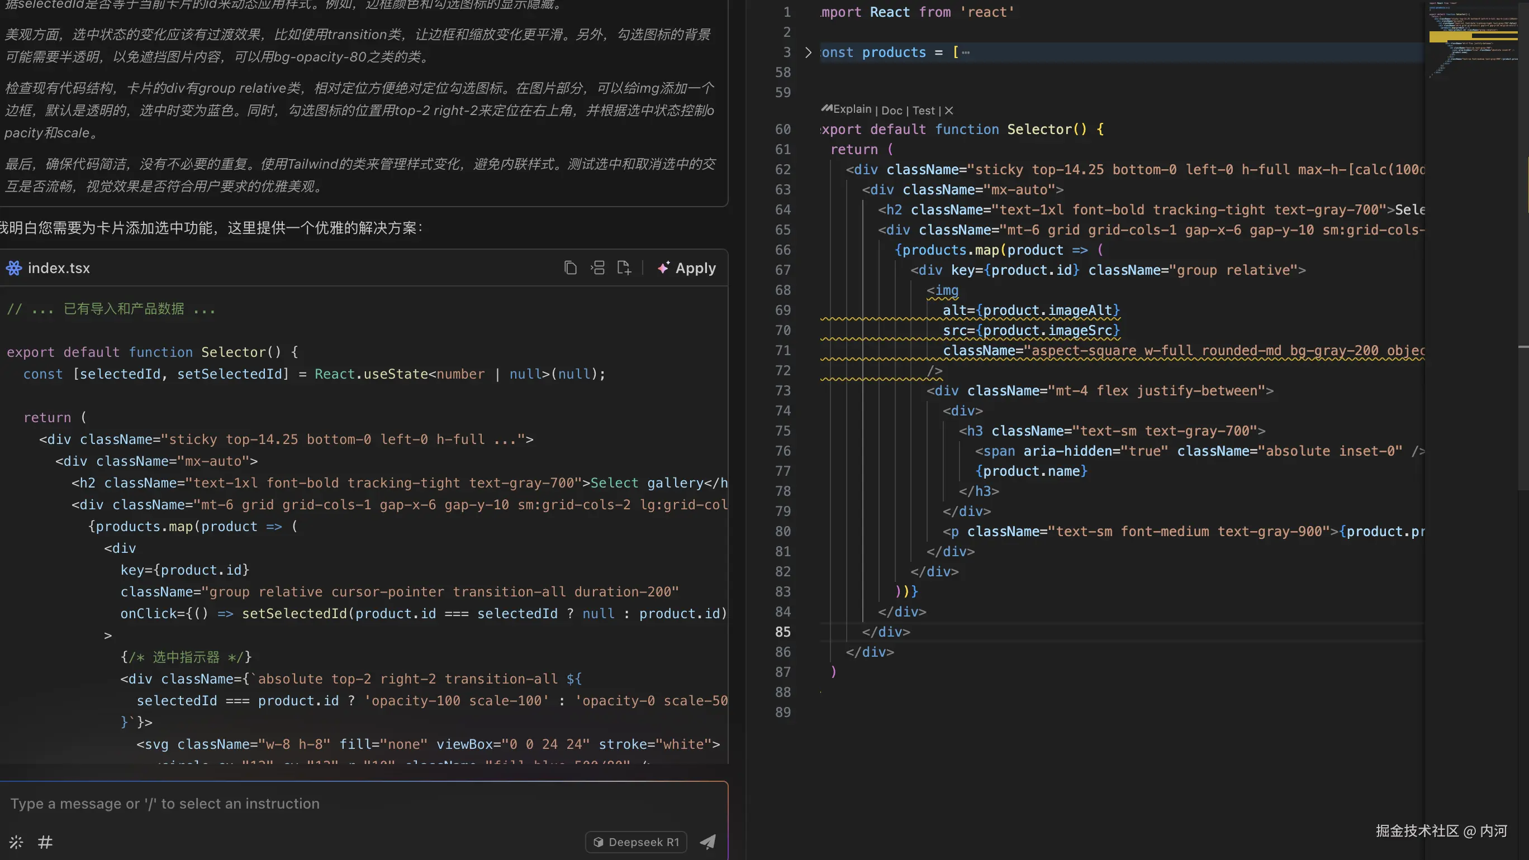This screenshot has width=1529, height=860.
Task: Click the magic wand instruction icon
Action: coord(16,842)
